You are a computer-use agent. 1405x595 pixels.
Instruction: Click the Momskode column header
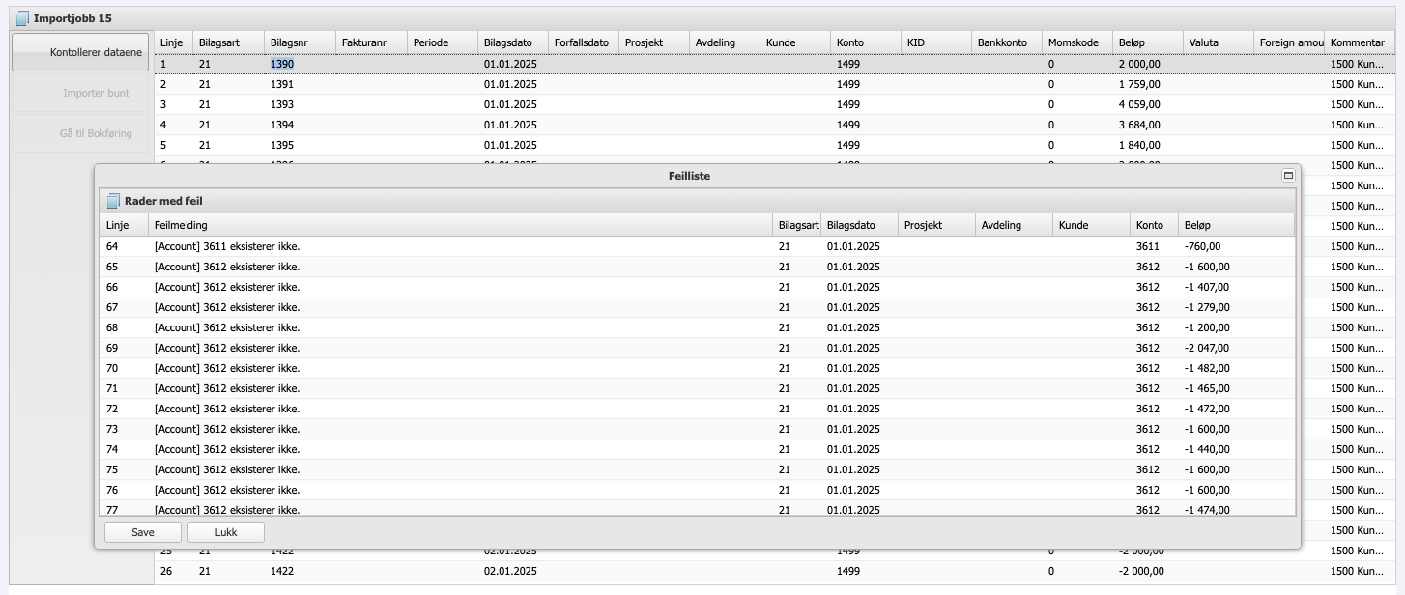[x=1075, y=42]
